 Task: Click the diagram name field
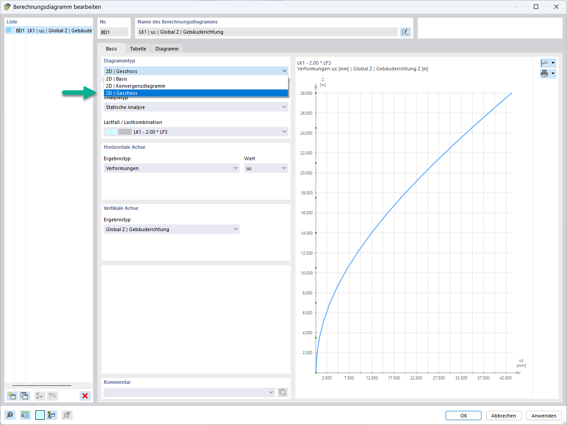click(267, 32)
